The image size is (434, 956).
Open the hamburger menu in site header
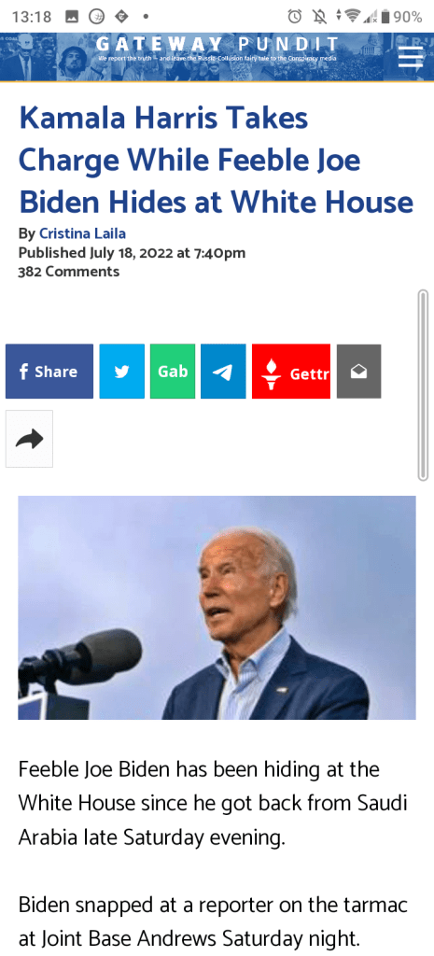(x=411, y=57)
